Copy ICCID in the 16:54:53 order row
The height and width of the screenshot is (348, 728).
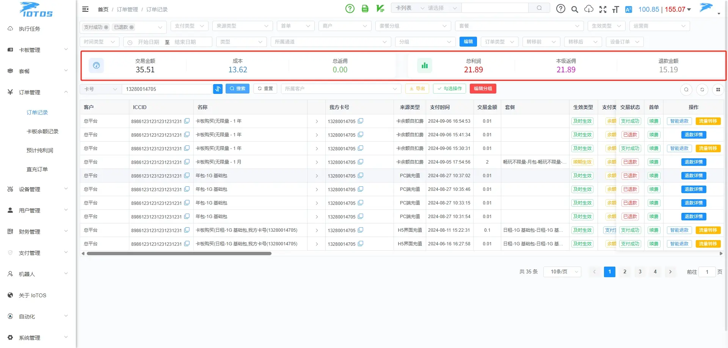187,121
